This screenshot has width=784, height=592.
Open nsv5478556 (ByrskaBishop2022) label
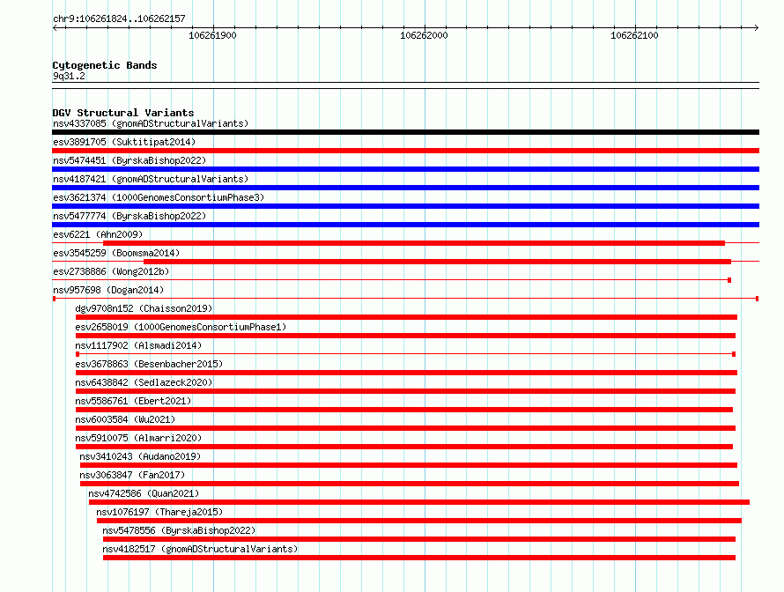point(179,530)
